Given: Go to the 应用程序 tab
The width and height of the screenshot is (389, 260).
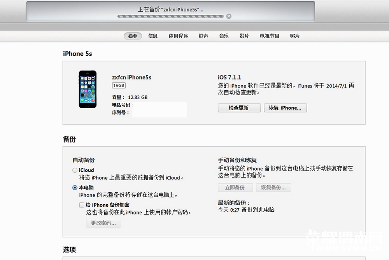Looking at the screenshot, I should coord(178,36).
